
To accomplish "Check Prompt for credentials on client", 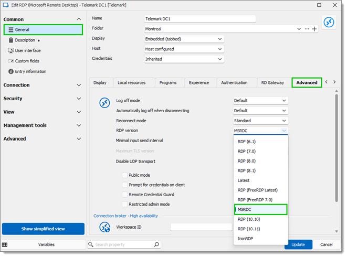I will coord(125,185).
